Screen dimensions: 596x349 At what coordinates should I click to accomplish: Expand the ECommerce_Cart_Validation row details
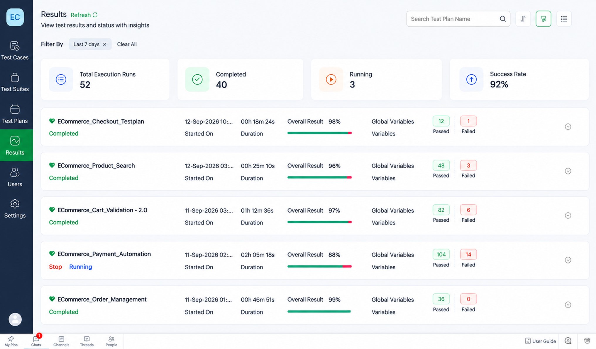(x=568, y=215)
